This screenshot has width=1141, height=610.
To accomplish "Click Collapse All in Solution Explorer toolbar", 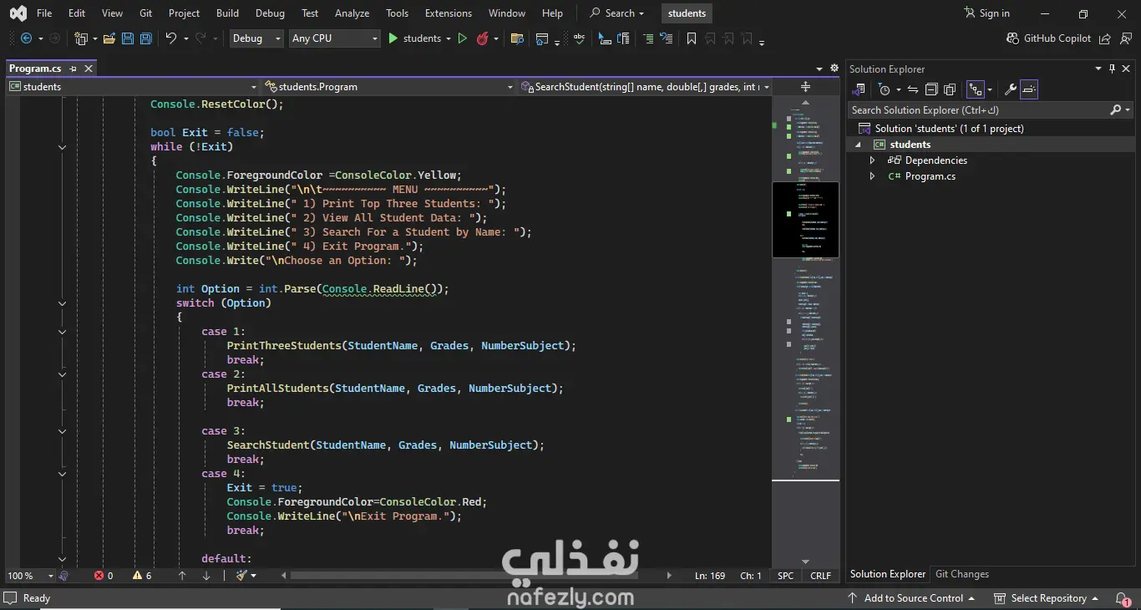I will 931,89.
